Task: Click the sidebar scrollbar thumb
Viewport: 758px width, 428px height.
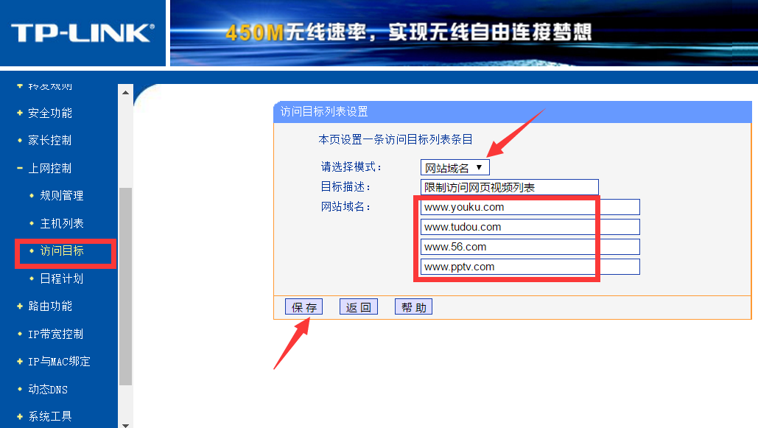Action: (126, 287)
